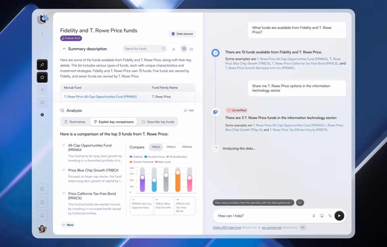This screenshot has height=247, width=387.
Task: Click the Analyzing the data spinner icon
Action: click(x=215, y=148)
